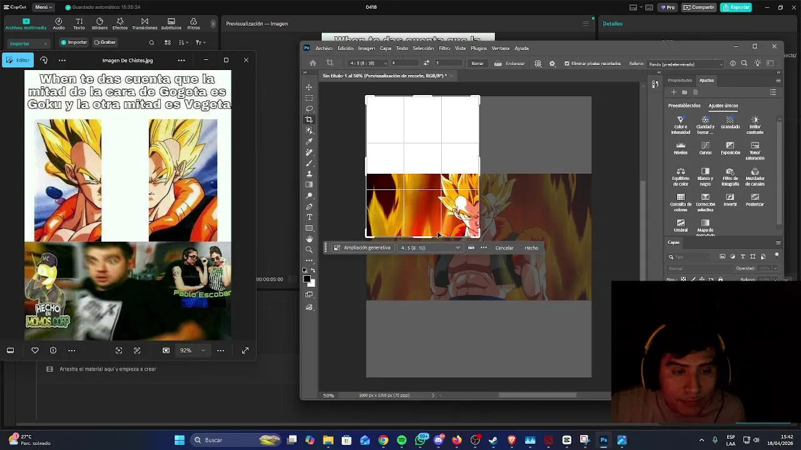
Task: Switch to Propiedades tab
Action: coord(680,80)
